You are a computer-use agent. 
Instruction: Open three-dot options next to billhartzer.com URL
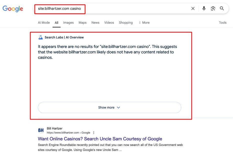point(94,133)
